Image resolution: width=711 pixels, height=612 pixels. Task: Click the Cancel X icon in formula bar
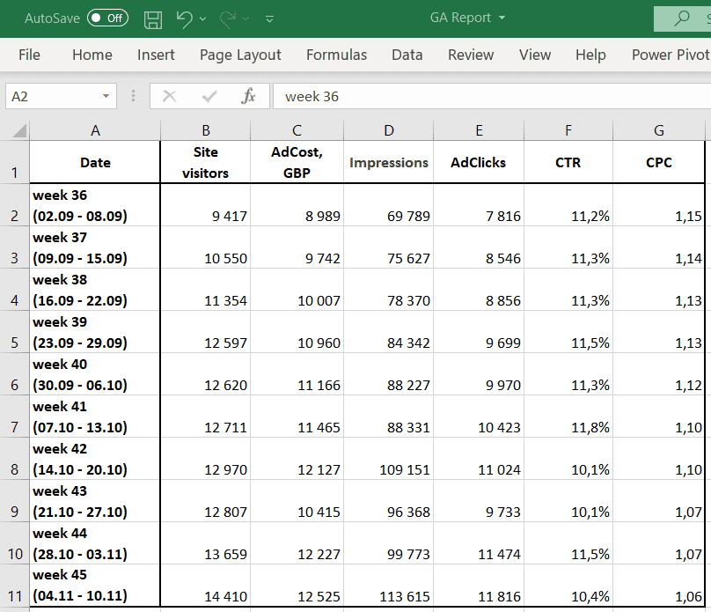point(169,96)
